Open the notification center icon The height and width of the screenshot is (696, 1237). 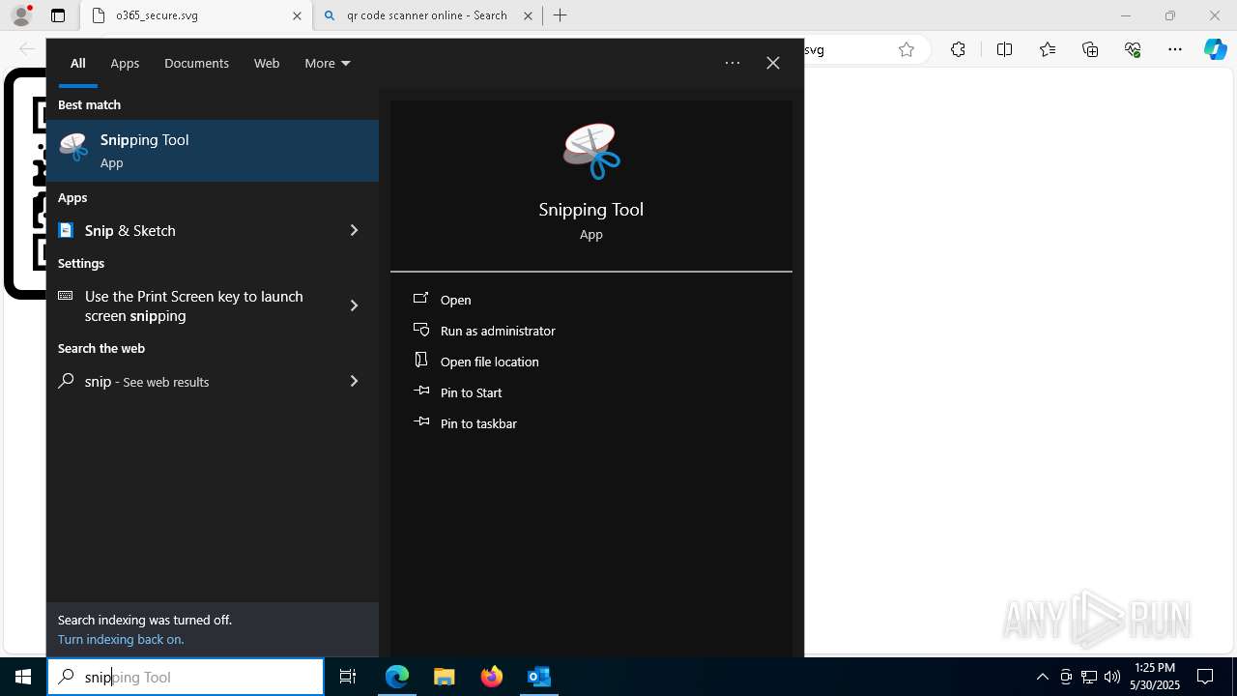click(1206, 677)
